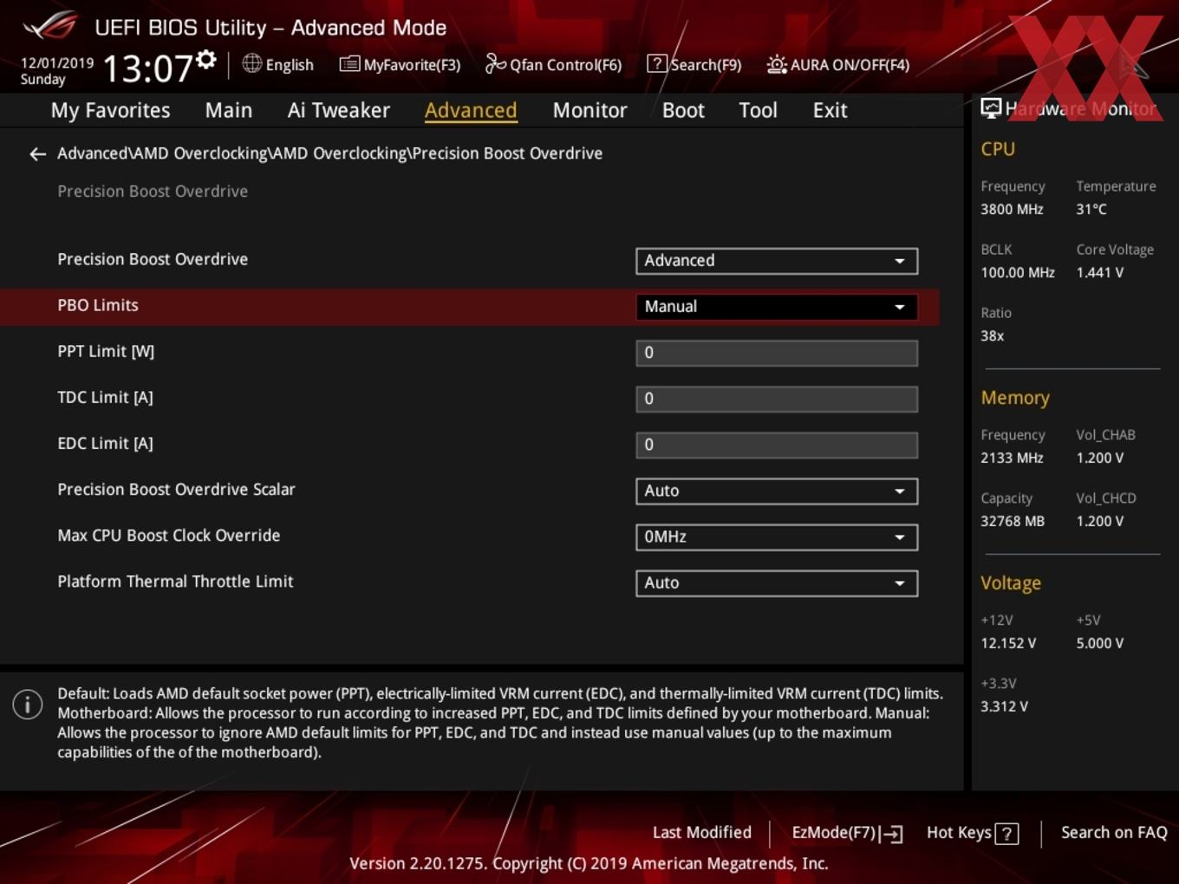The height and width of the screenshot is (884, 1179).
Task: Click the Hot Keys question mark box
Action: (1006, 834)
